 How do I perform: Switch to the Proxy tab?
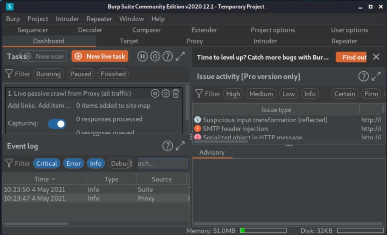click(195, 41)
